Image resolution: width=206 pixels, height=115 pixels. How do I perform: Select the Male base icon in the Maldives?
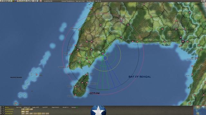36,74
